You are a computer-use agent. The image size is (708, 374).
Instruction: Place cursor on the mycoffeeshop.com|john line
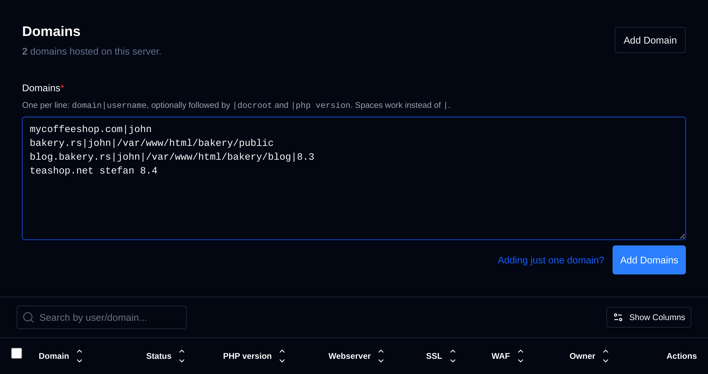click(91, 129)
